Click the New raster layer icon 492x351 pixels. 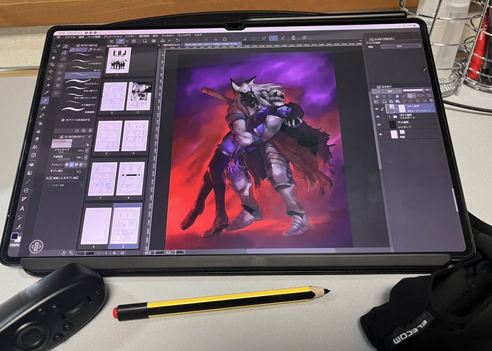pos(386,101)
